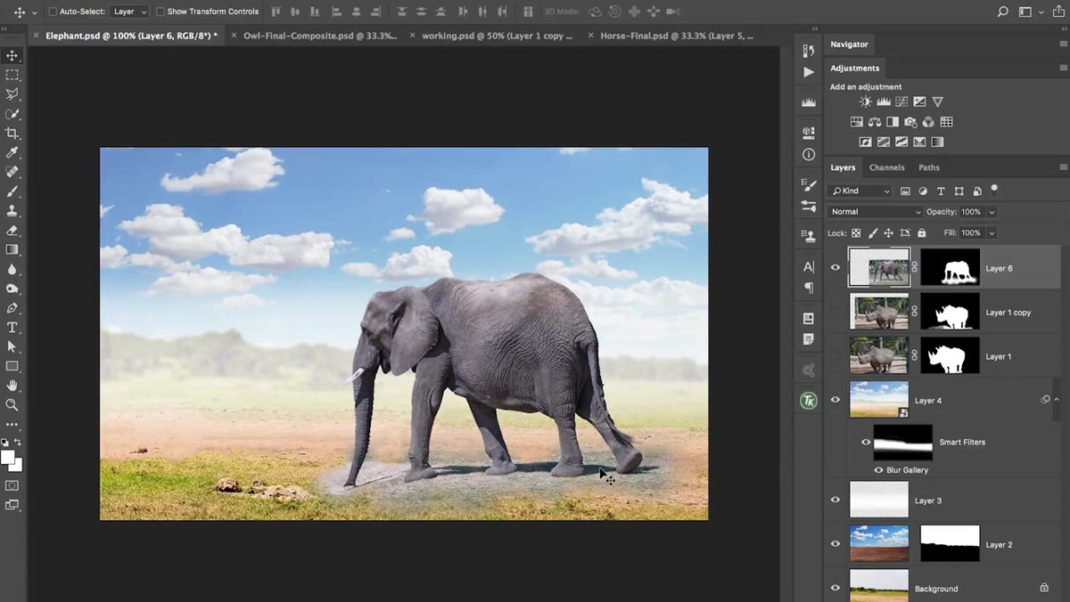
Task: Open the Layers panel menu
Action: (x=1063, y=167)
